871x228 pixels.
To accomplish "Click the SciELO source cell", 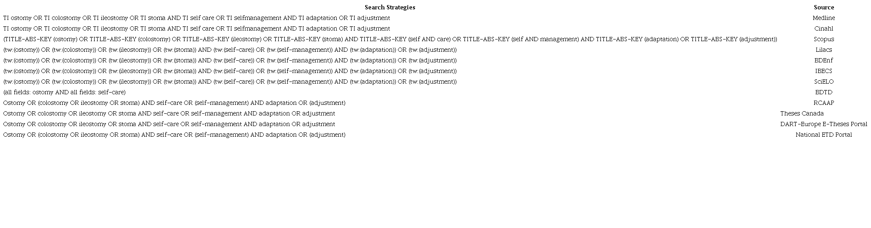I will click(x=823, y=82).
